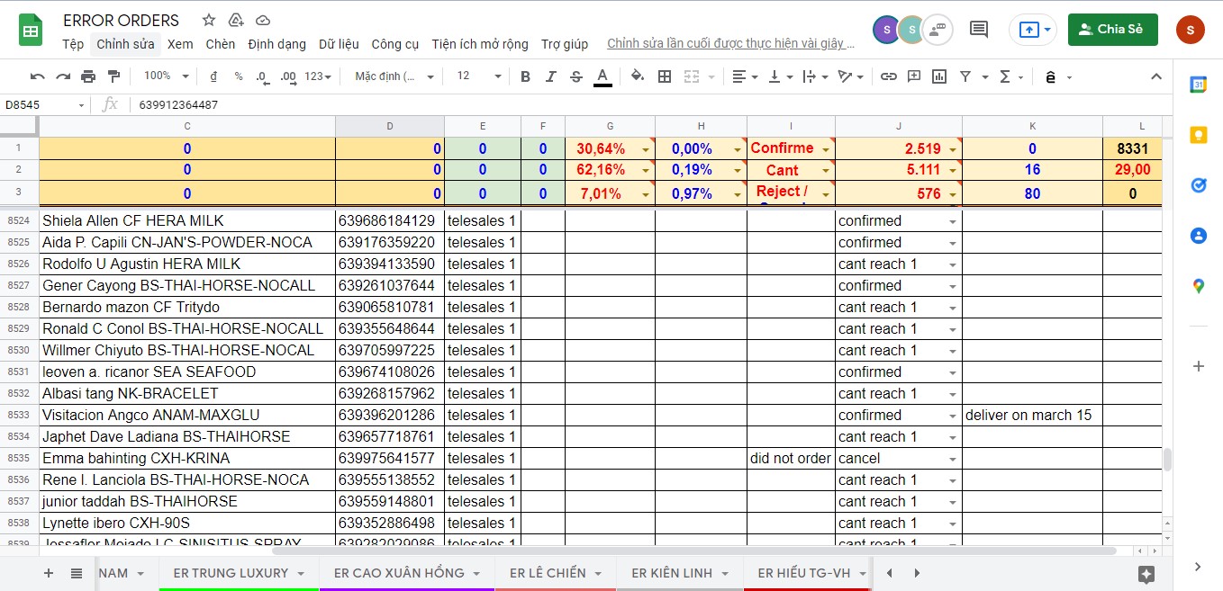Collapse the toolbar header
The height and width of the screenshot is (591, 1223).
[x=1156, y=76]
